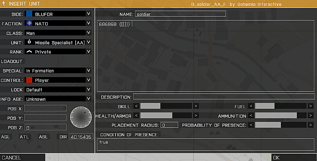This screenshot has height=161, width=317.
Task: Adjust the Skill slider bar
Action: (x=166, y=106)
